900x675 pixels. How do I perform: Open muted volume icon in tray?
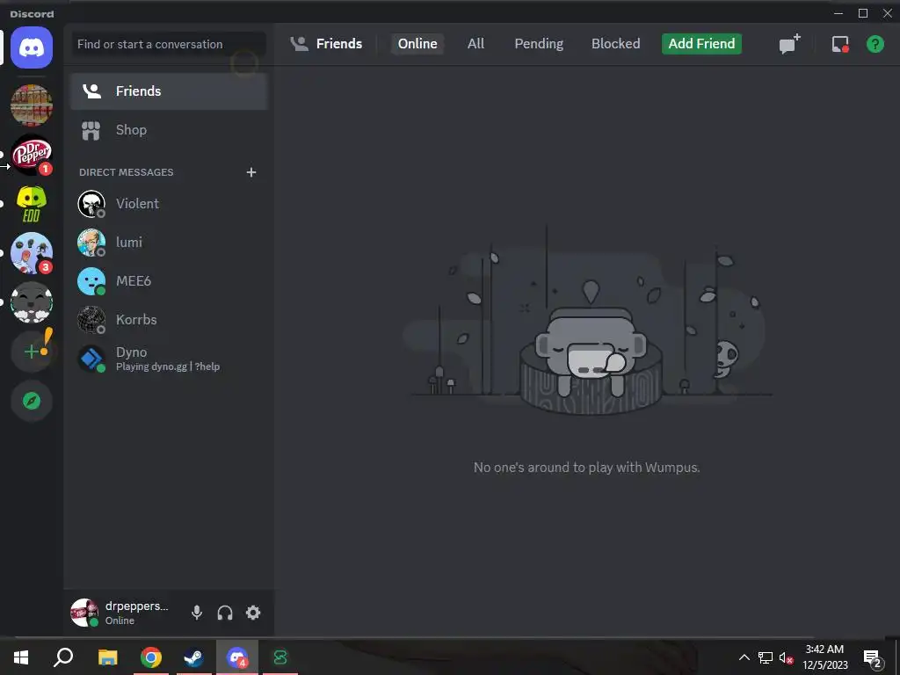point(786,657)
